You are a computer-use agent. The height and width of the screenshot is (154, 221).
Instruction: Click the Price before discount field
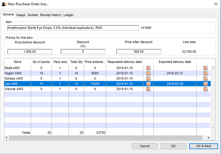30,51
